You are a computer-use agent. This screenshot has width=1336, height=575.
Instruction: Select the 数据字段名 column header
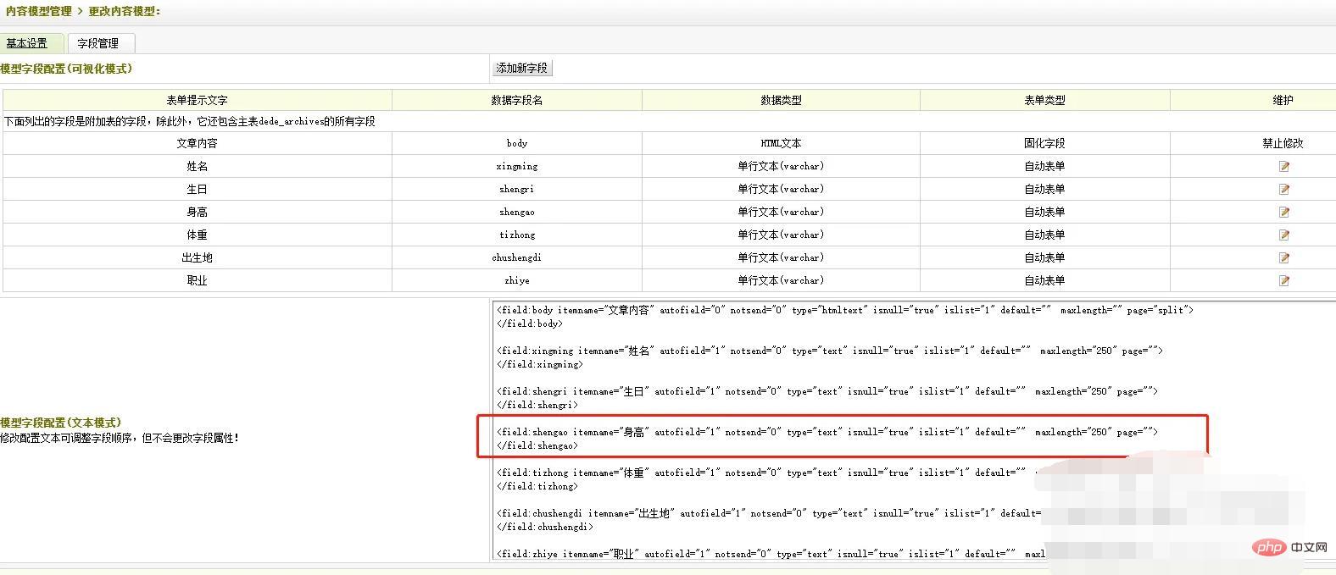[x=517, y=100]
